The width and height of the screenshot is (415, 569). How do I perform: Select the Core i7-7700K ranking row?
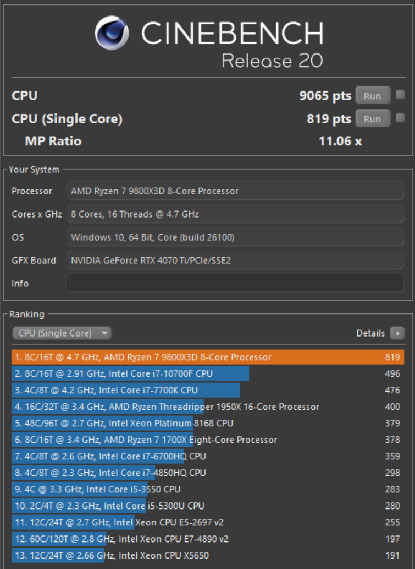coord(207,390)
